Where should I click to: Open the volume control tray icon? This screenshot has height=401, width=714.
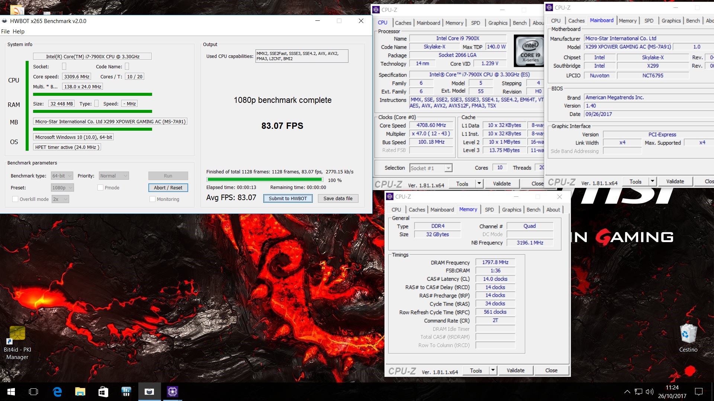tap(650, 392)
